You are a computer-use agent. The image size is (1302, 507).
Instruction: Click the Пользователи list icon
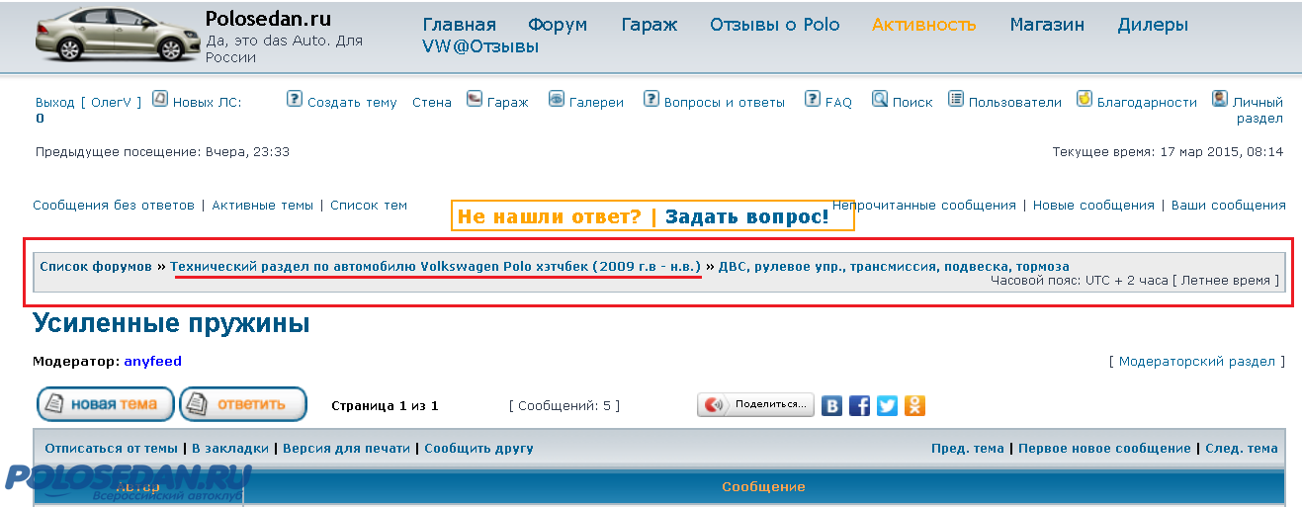(x=956, y=99)
